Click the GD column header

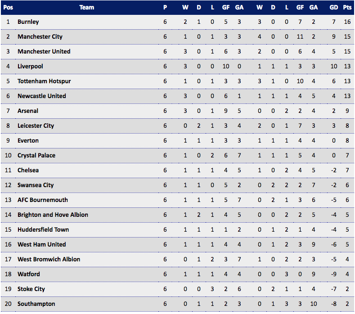click(334, 8)
